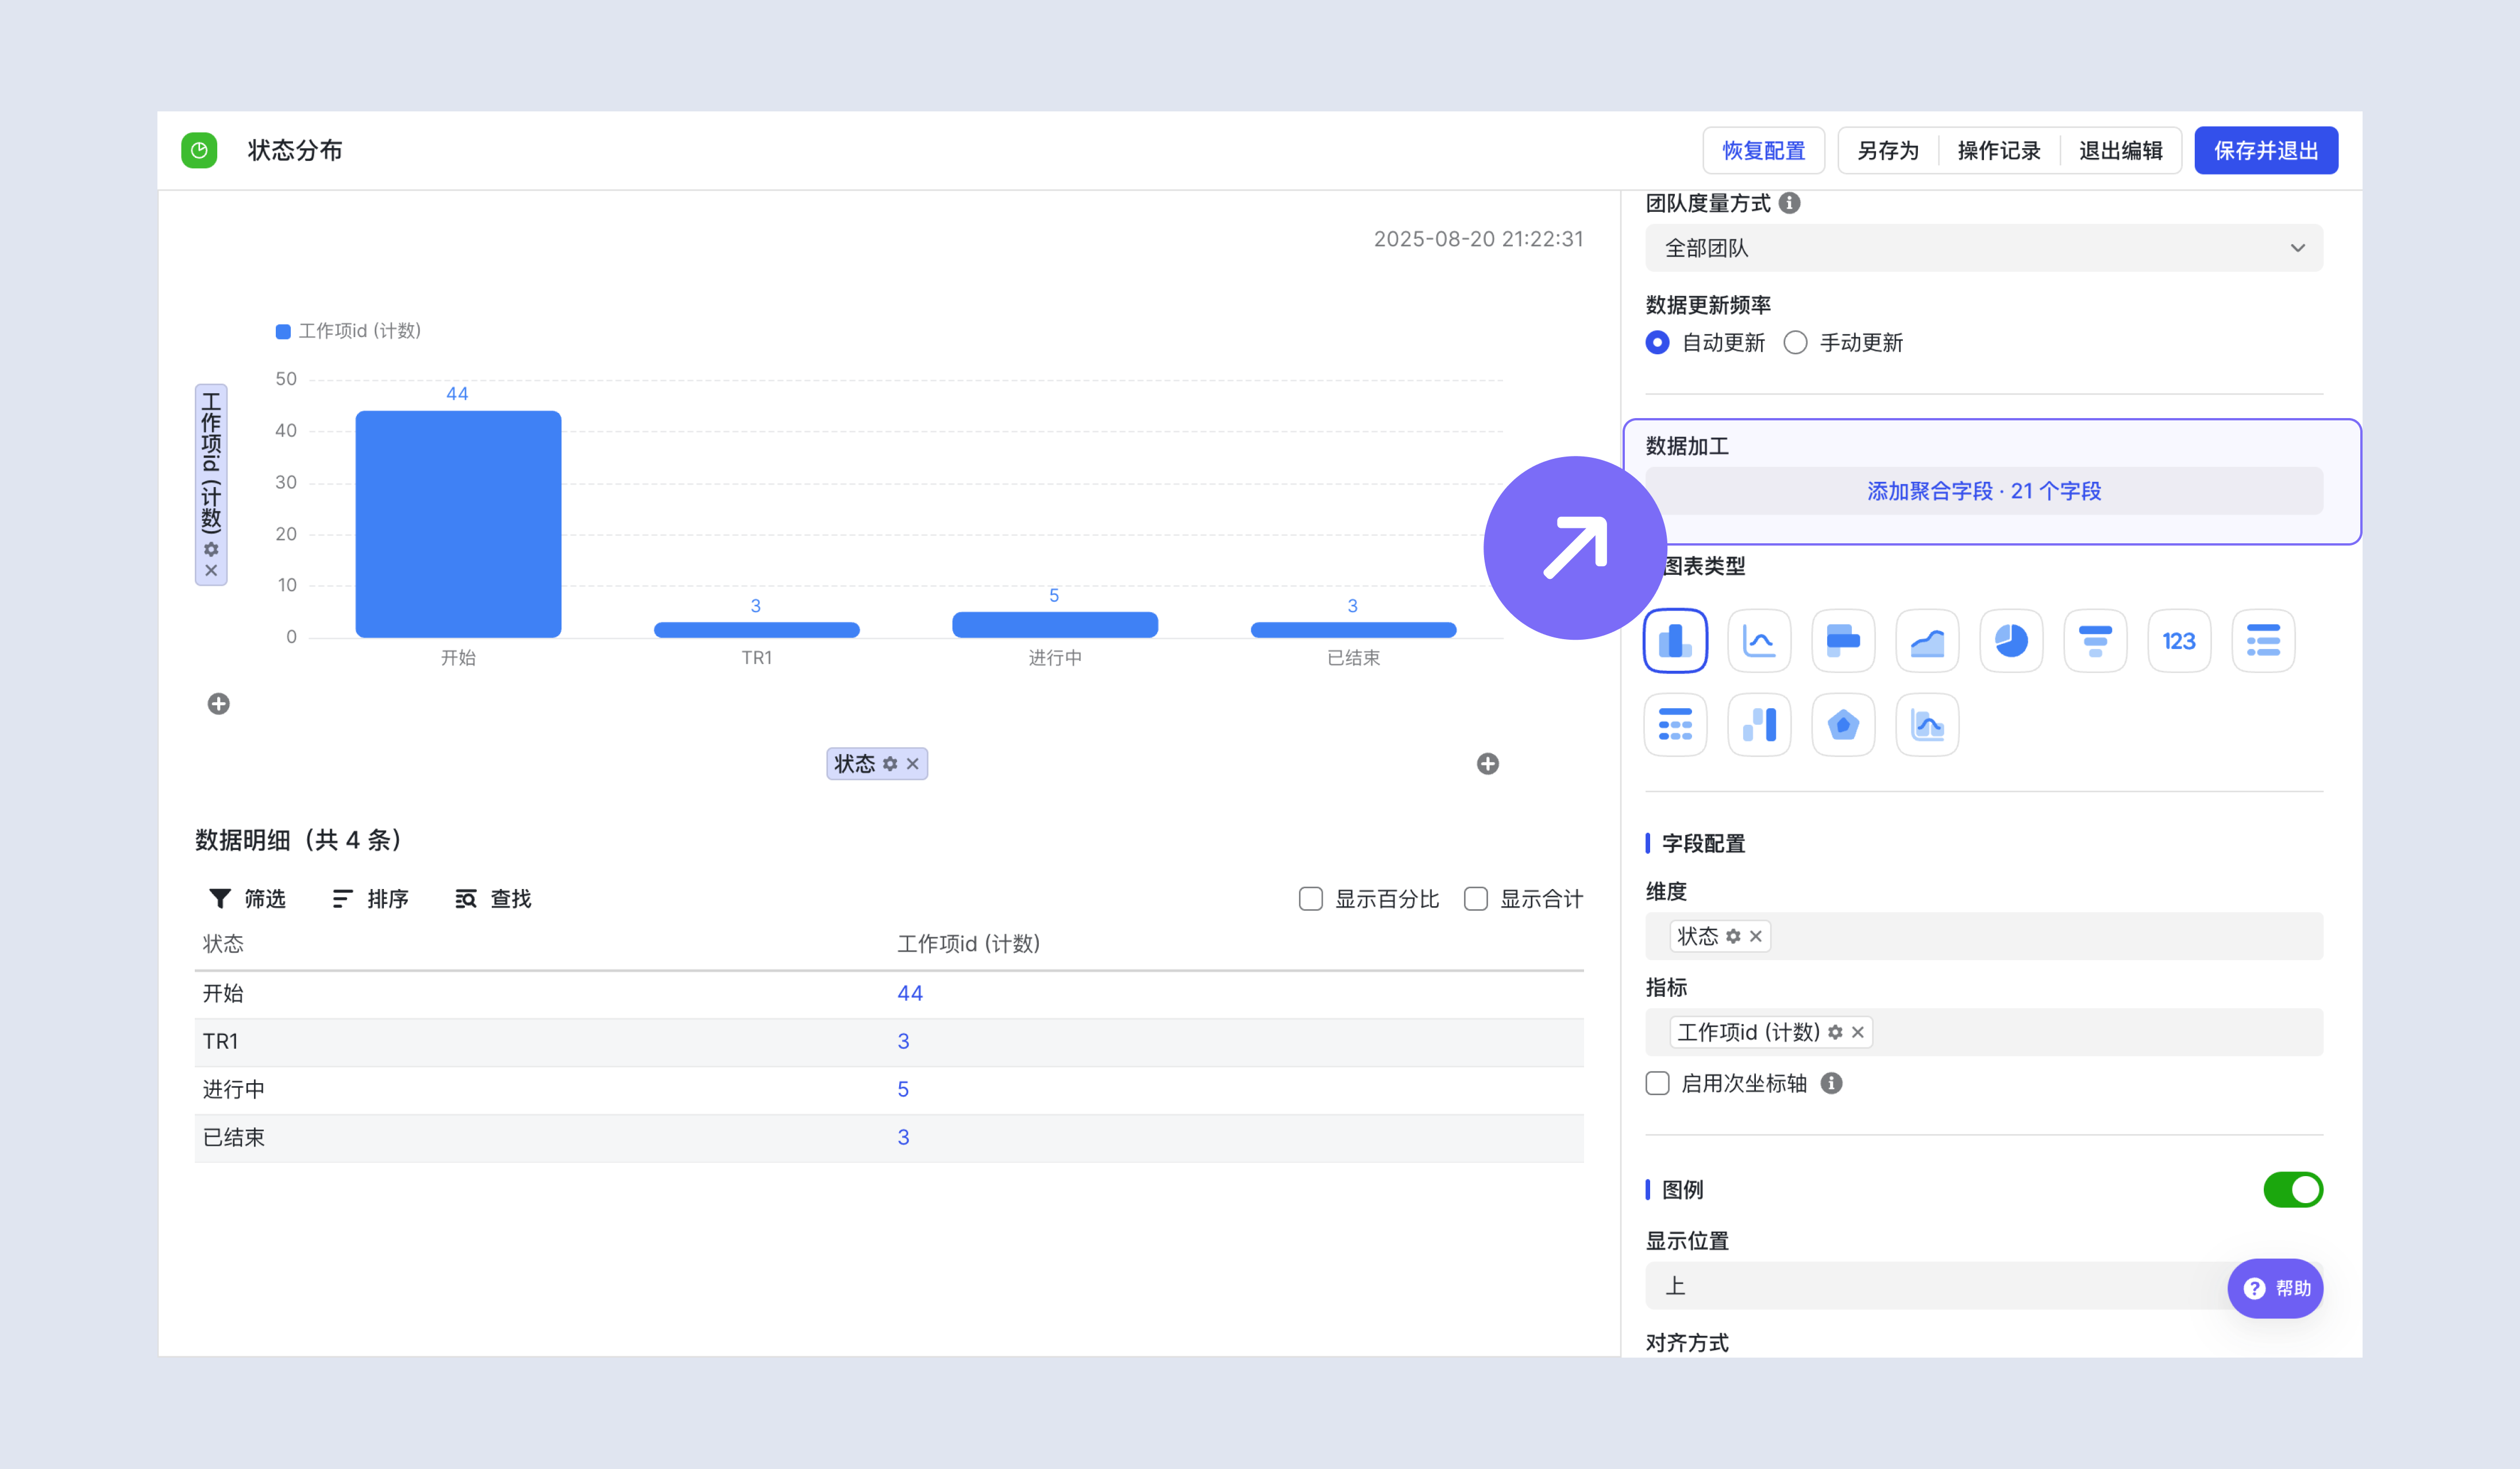Select the bulleted list chart type
This screenshot has width=2520, height=1469.
[2263, 640]
